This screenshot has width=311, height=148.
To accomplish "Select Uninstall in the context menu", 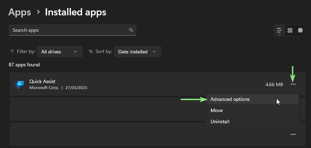I will click(x=253, y=121).
